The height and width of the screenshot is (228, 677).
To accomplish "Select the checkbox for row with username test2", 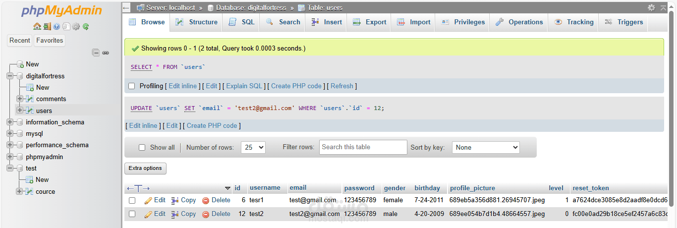I will click(x=132, y=214).
